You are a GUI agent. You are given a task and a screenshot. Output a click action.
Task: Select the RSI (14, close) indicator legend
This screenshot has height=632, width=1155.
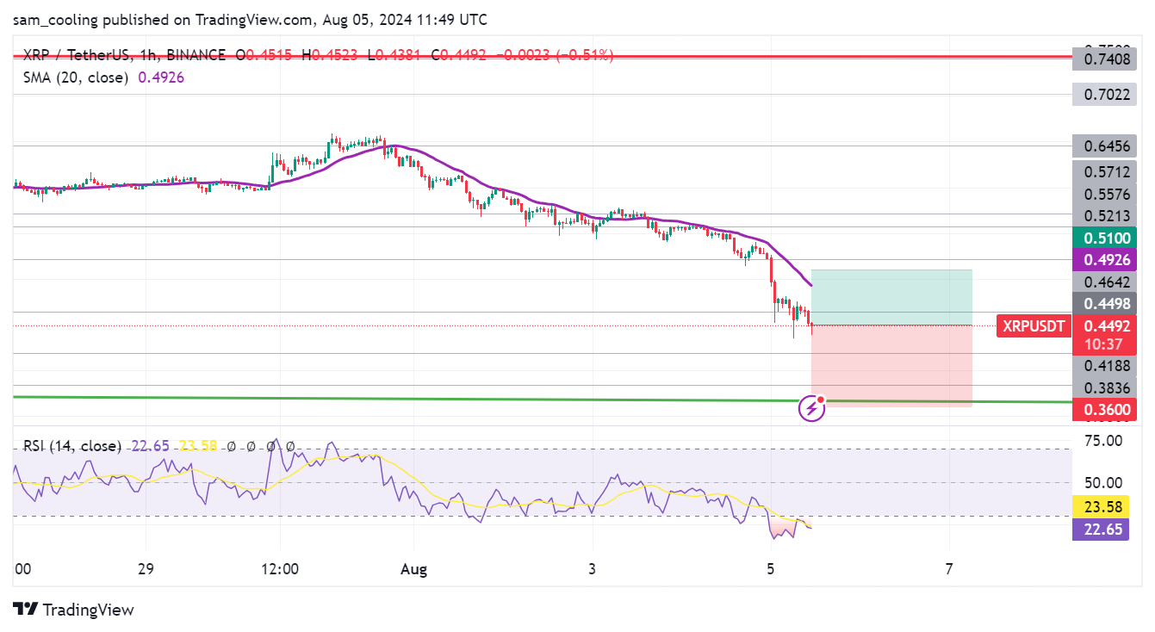coord(72,446)
